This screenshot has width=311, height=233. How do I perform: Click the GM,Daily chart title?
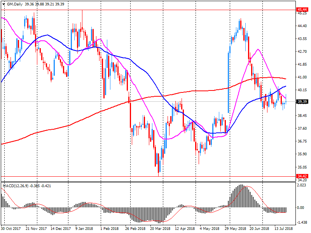coord(14,4)
